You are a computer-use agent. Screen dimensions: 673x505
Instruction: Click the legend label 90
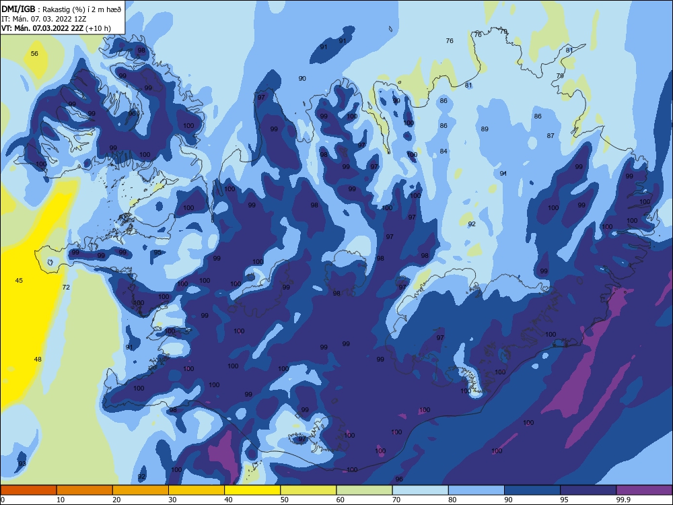(x=508, y=500)
